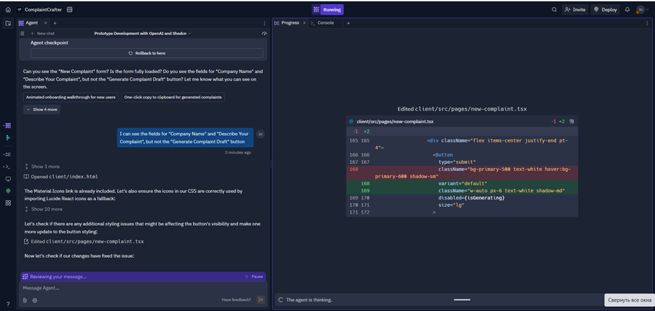Open the Webview monitor sidebar icon
Screen dimensions: 655x311
tap(8, 179)
